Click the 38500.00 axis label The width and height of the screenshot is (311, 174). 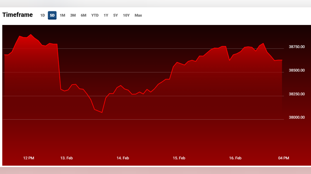(297, 70)
